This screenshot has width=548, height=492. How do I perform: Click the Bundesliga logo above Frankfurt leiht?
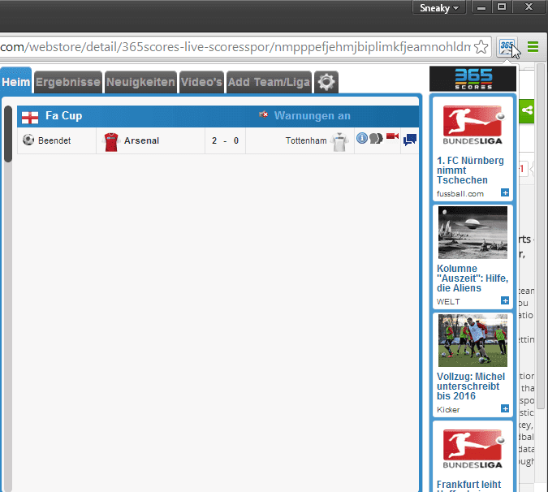tap(472, 449)
